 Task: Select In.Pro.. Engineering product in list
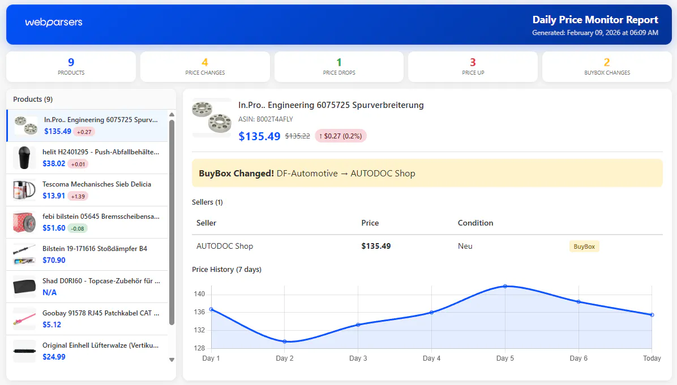coord(87,126)
